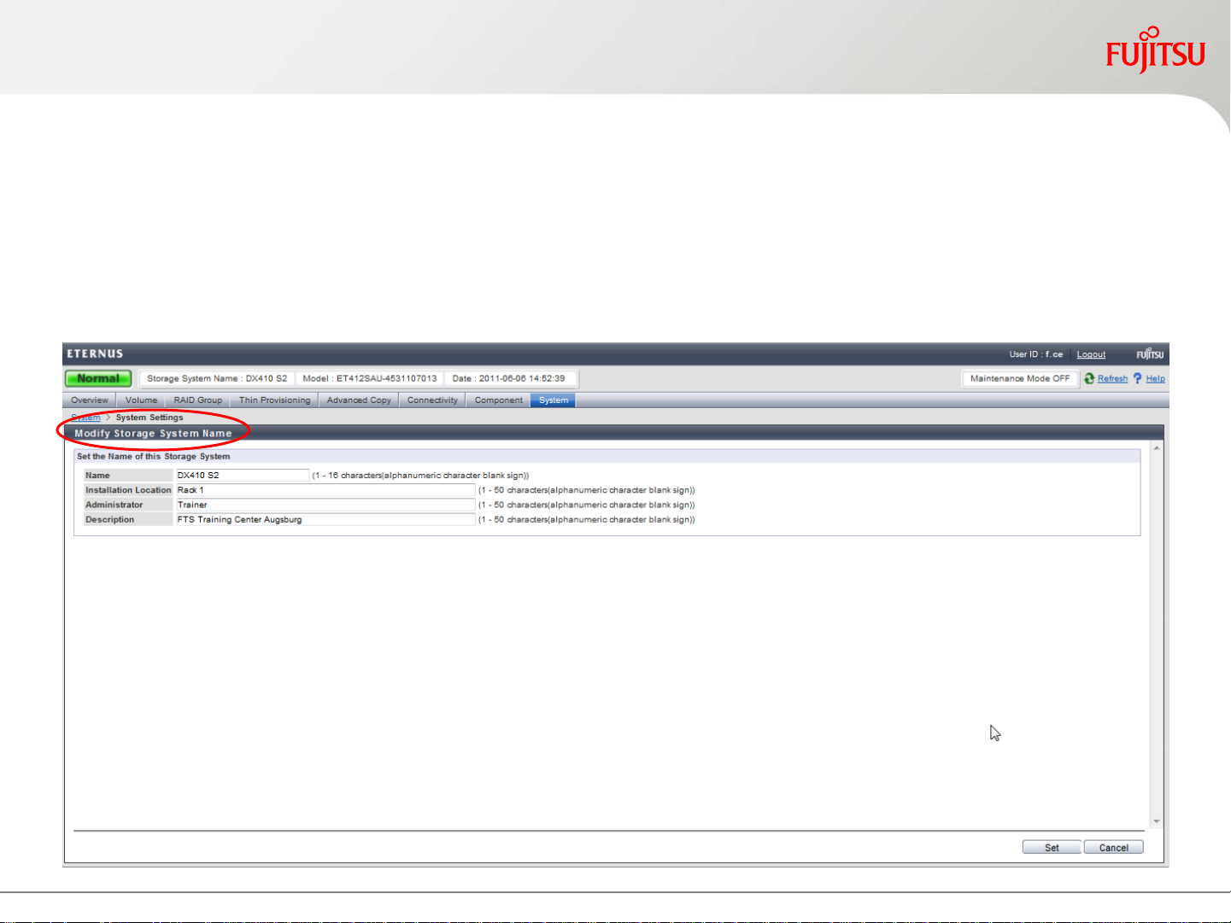Screen dimensions: 1231x923
Task: Focus the Installation Location field
Action: (325, 490)
